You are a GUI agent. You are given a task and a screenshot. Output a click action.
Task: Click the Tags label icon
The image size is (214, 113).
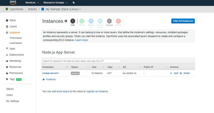pos(7,79)
